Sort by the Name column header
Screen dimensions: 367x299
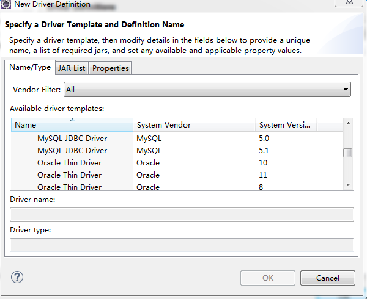click(x=72, y=125)
